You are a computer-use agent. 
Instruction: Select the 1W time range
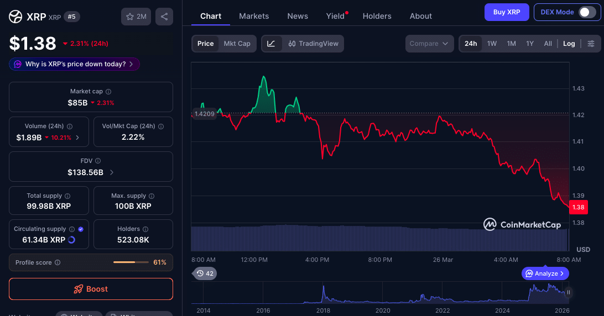(x=492, y=44)
